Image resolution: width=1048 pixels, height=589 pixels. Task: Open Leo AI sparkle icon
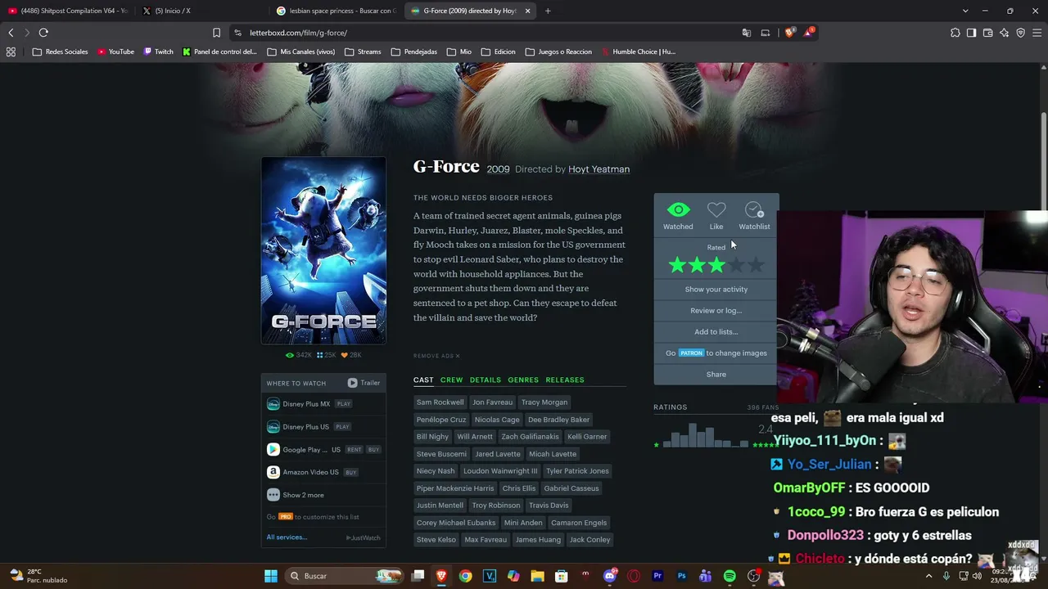1005,33
